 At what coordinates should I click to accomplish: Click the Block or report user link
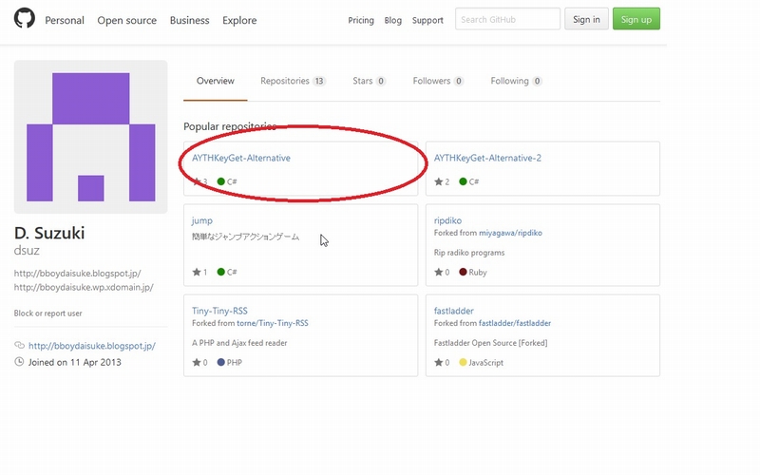click(x=48, y=313)
